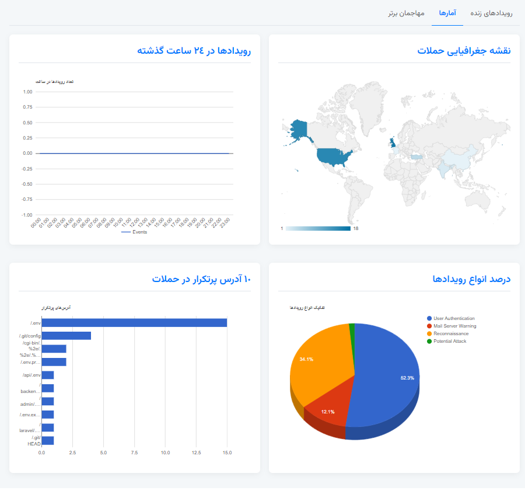The width and height of the screenshot is (525, 494).
Task: Click the Events legend in line chart
Action: coord(134,232)
